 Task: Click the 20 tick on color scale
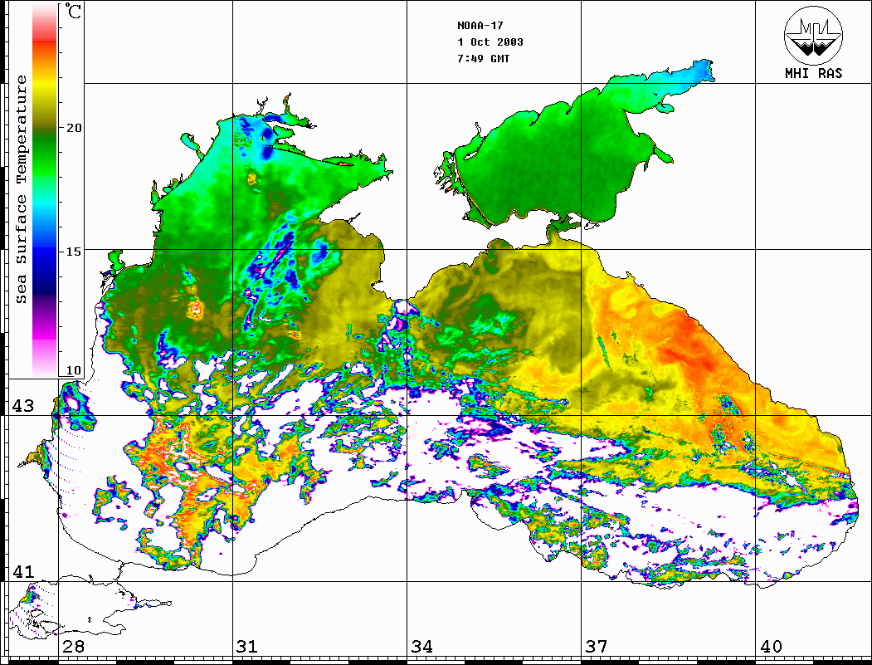(73, 128)
